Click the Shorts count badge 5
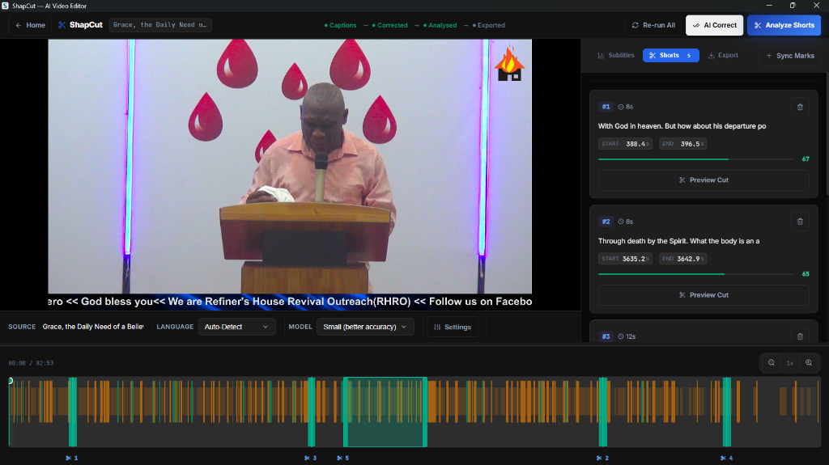This screenshot has width=829, height=465. [688, 56]
